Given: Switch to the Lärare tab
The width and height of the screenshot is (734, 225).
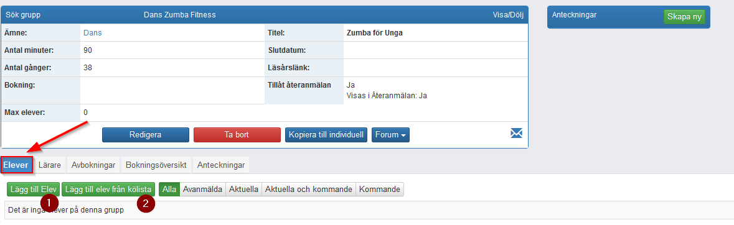Looking at the screenshot, I should tap(50, 165).
